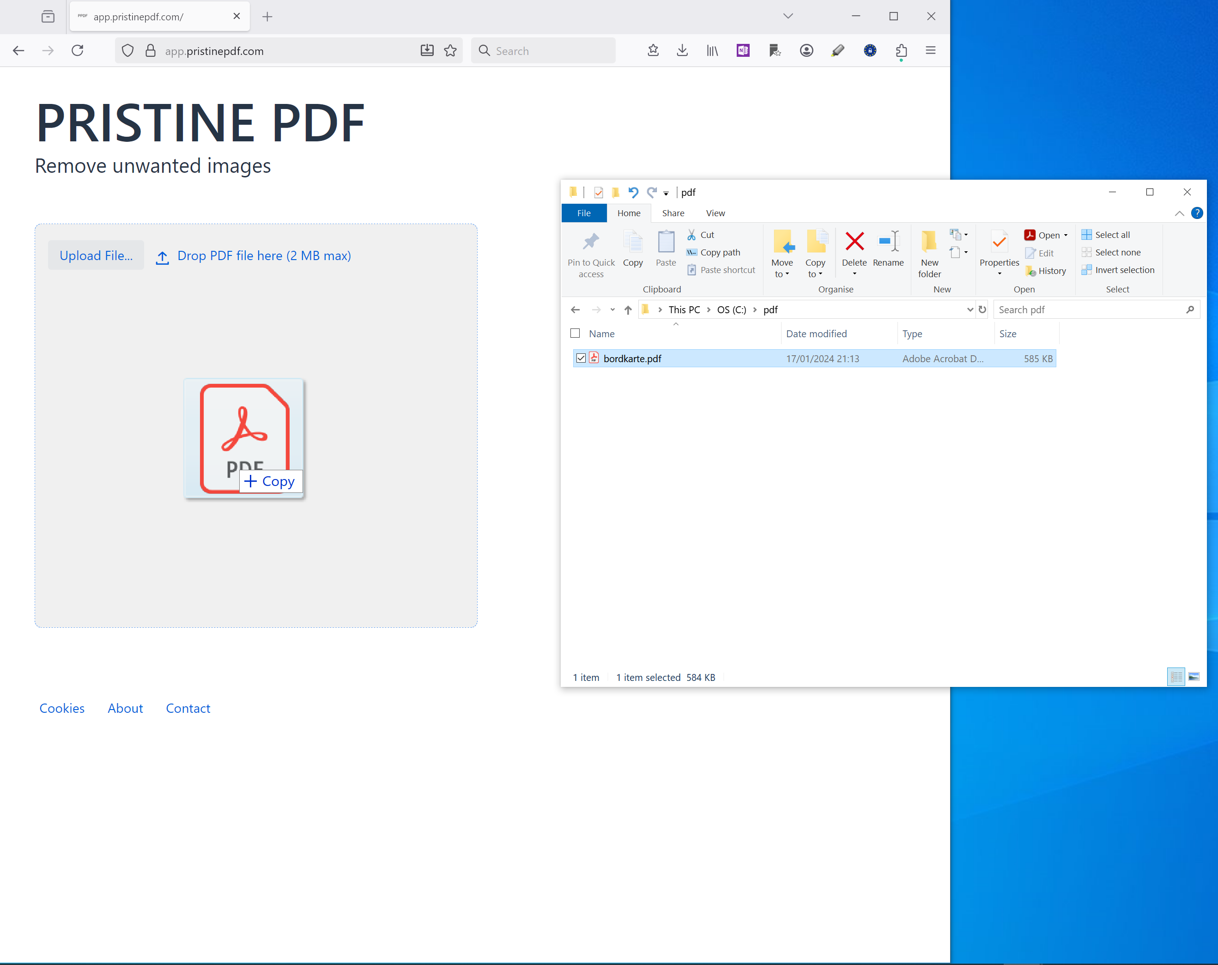The height and width of the screenshot is (965, 1218).
Task: Rename the selected file
Action: (888, 249)
